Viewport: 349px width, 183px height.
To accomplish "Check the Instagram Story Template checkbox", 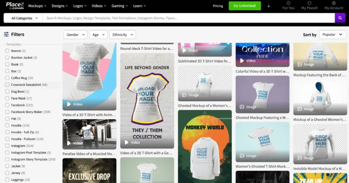I will click(x=7, y=159).
